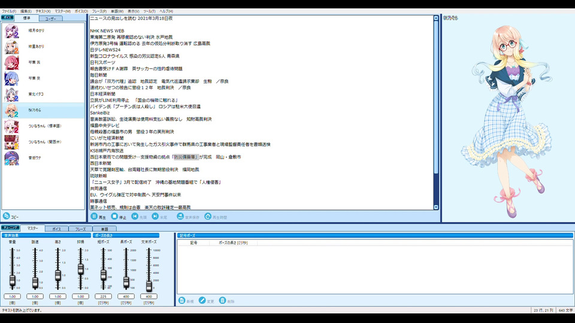Stop playback with the 停止 icon
575x323 pixels.
pyautogui.click(x=114, y=217)
